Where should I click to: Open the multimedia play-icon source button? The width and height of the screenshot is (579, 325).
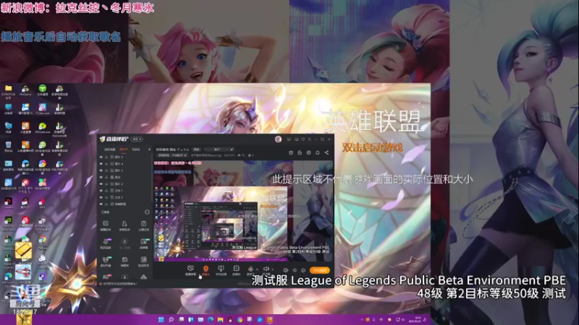(237, 269)
